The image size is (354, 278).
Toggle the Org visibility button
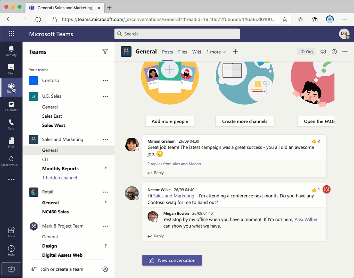coord(306,52)
